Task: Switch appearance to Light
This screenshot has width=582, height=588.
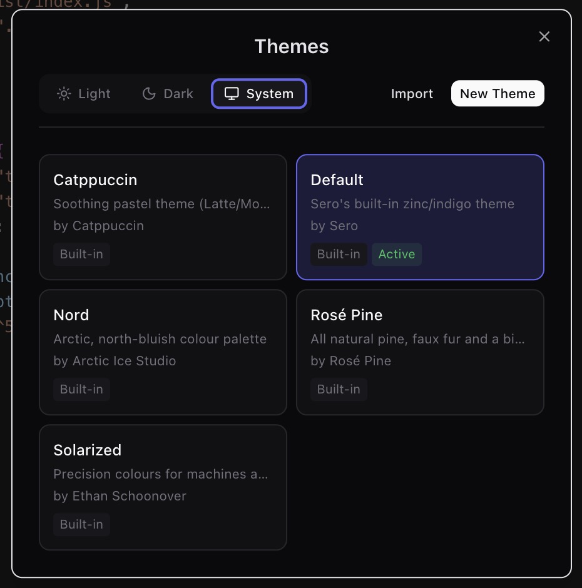Action: (83, 93)
